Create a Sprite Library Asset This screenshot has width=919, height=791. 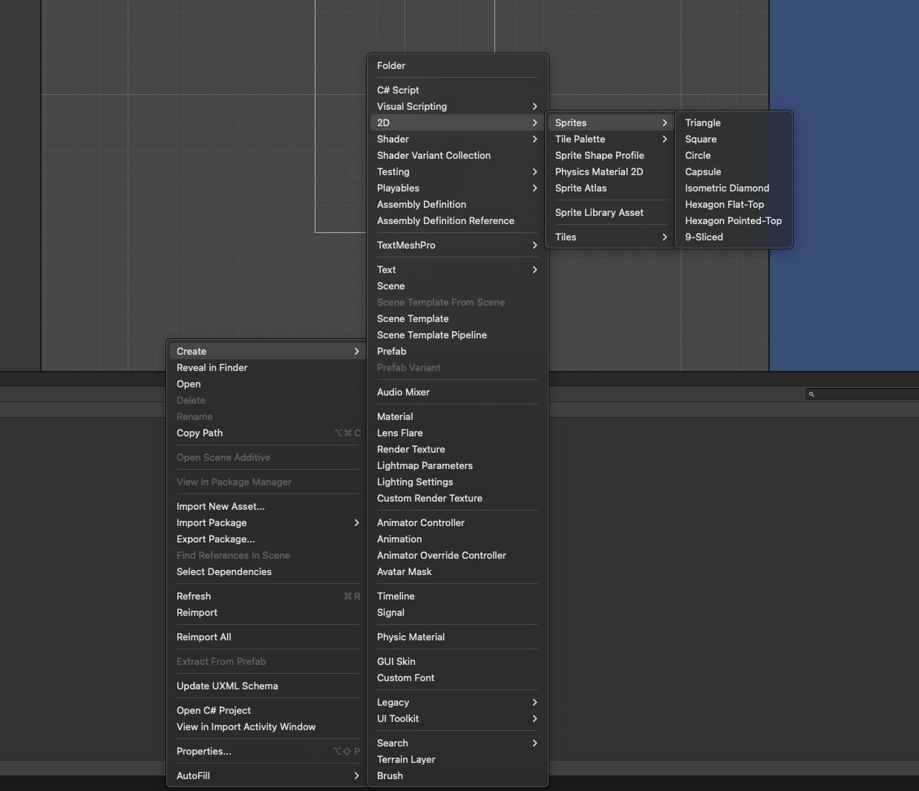(x=611, y=212)
